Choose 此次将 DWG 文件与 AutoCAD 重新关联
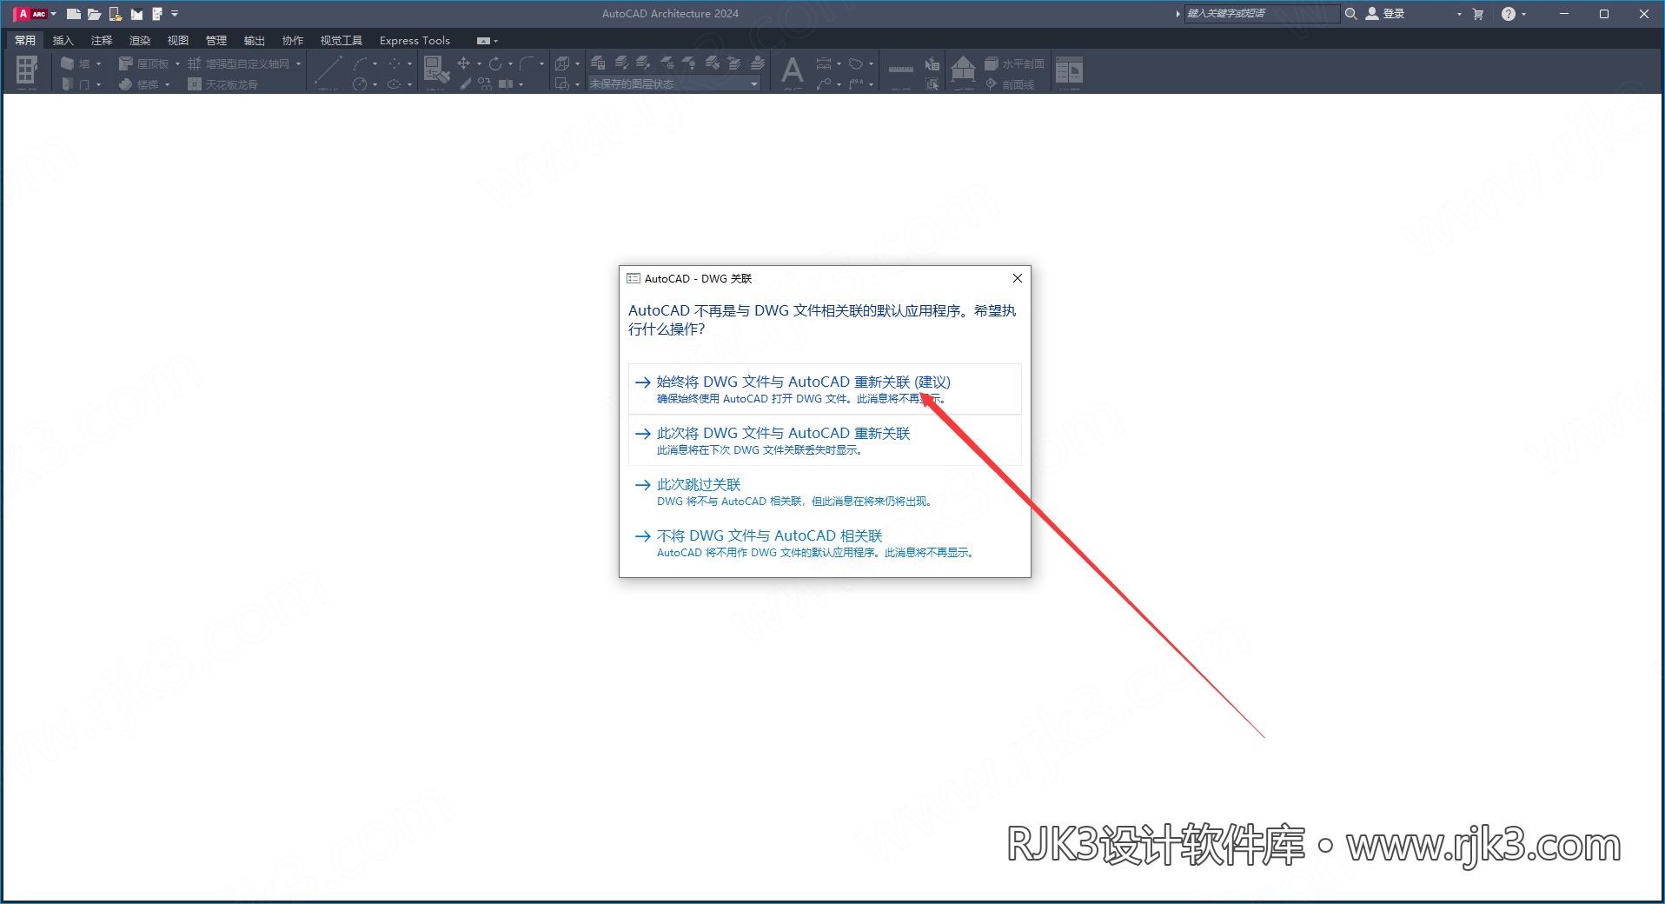The image size is (1665, 904). tap(825, 440)
